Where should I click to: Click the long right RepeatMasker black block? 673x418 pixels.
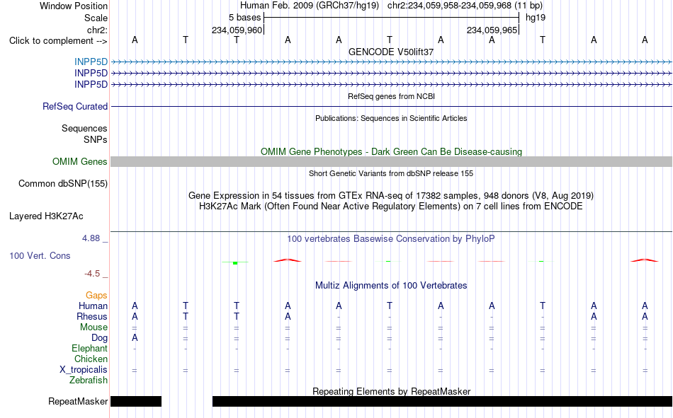click(x=442, y=401)
